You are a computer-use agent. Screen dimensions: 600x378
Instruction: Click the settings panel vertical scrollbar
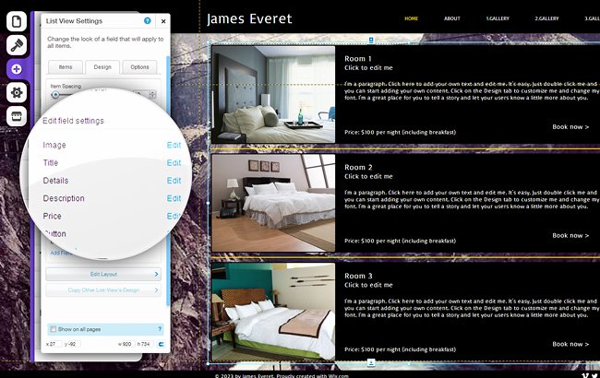click(x=168, y=181)
